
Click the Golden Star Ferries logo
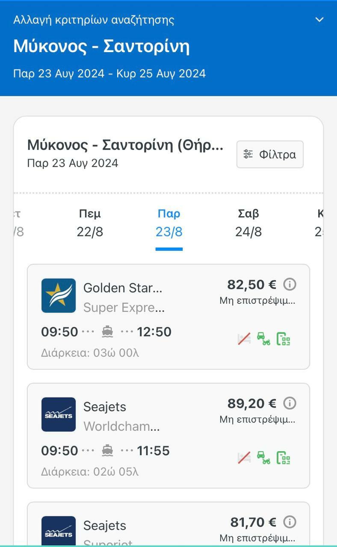click(59, 296)
